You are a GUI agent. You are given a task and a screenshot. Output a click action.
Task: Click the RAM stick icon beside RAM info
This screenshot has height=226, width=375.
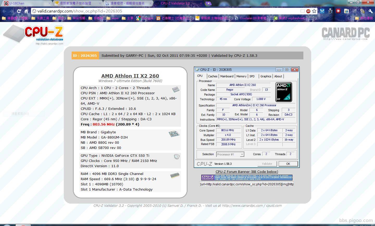pyautogui.click(x=175, y=175)
